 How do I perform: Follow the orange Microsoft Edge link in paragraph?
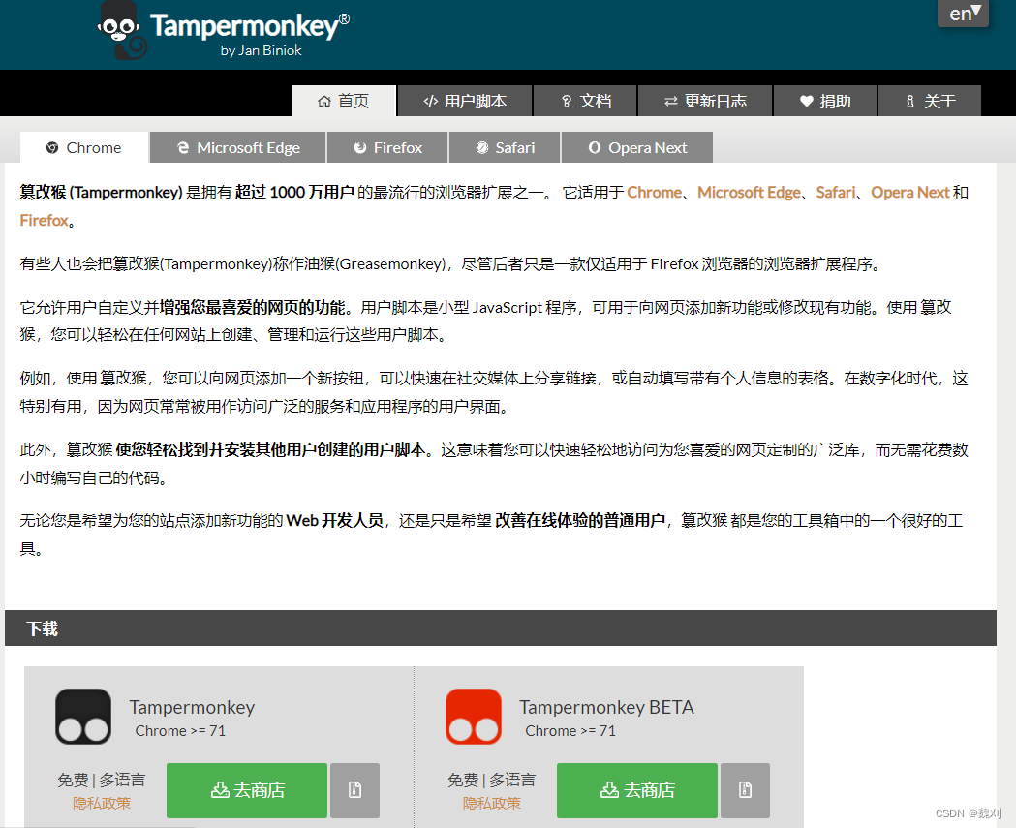pyautogui.click(x=749, y=193)
